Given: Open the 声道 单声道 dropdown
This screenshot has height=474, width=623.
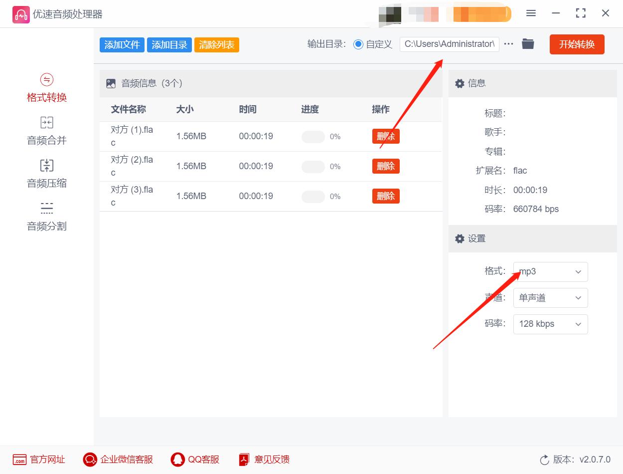Looking at the screenshot, I should 550,298.
